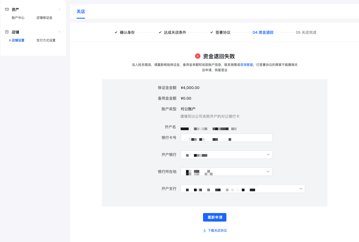Open 支付方式设置 from the sidebar

point(45,40)
